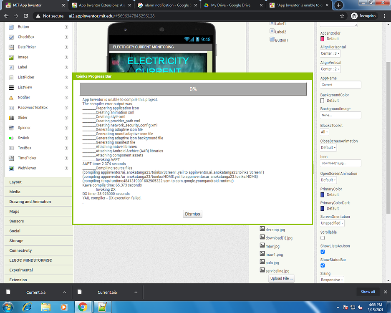Open the BackgroundColor Default swatch

(322, 100)
